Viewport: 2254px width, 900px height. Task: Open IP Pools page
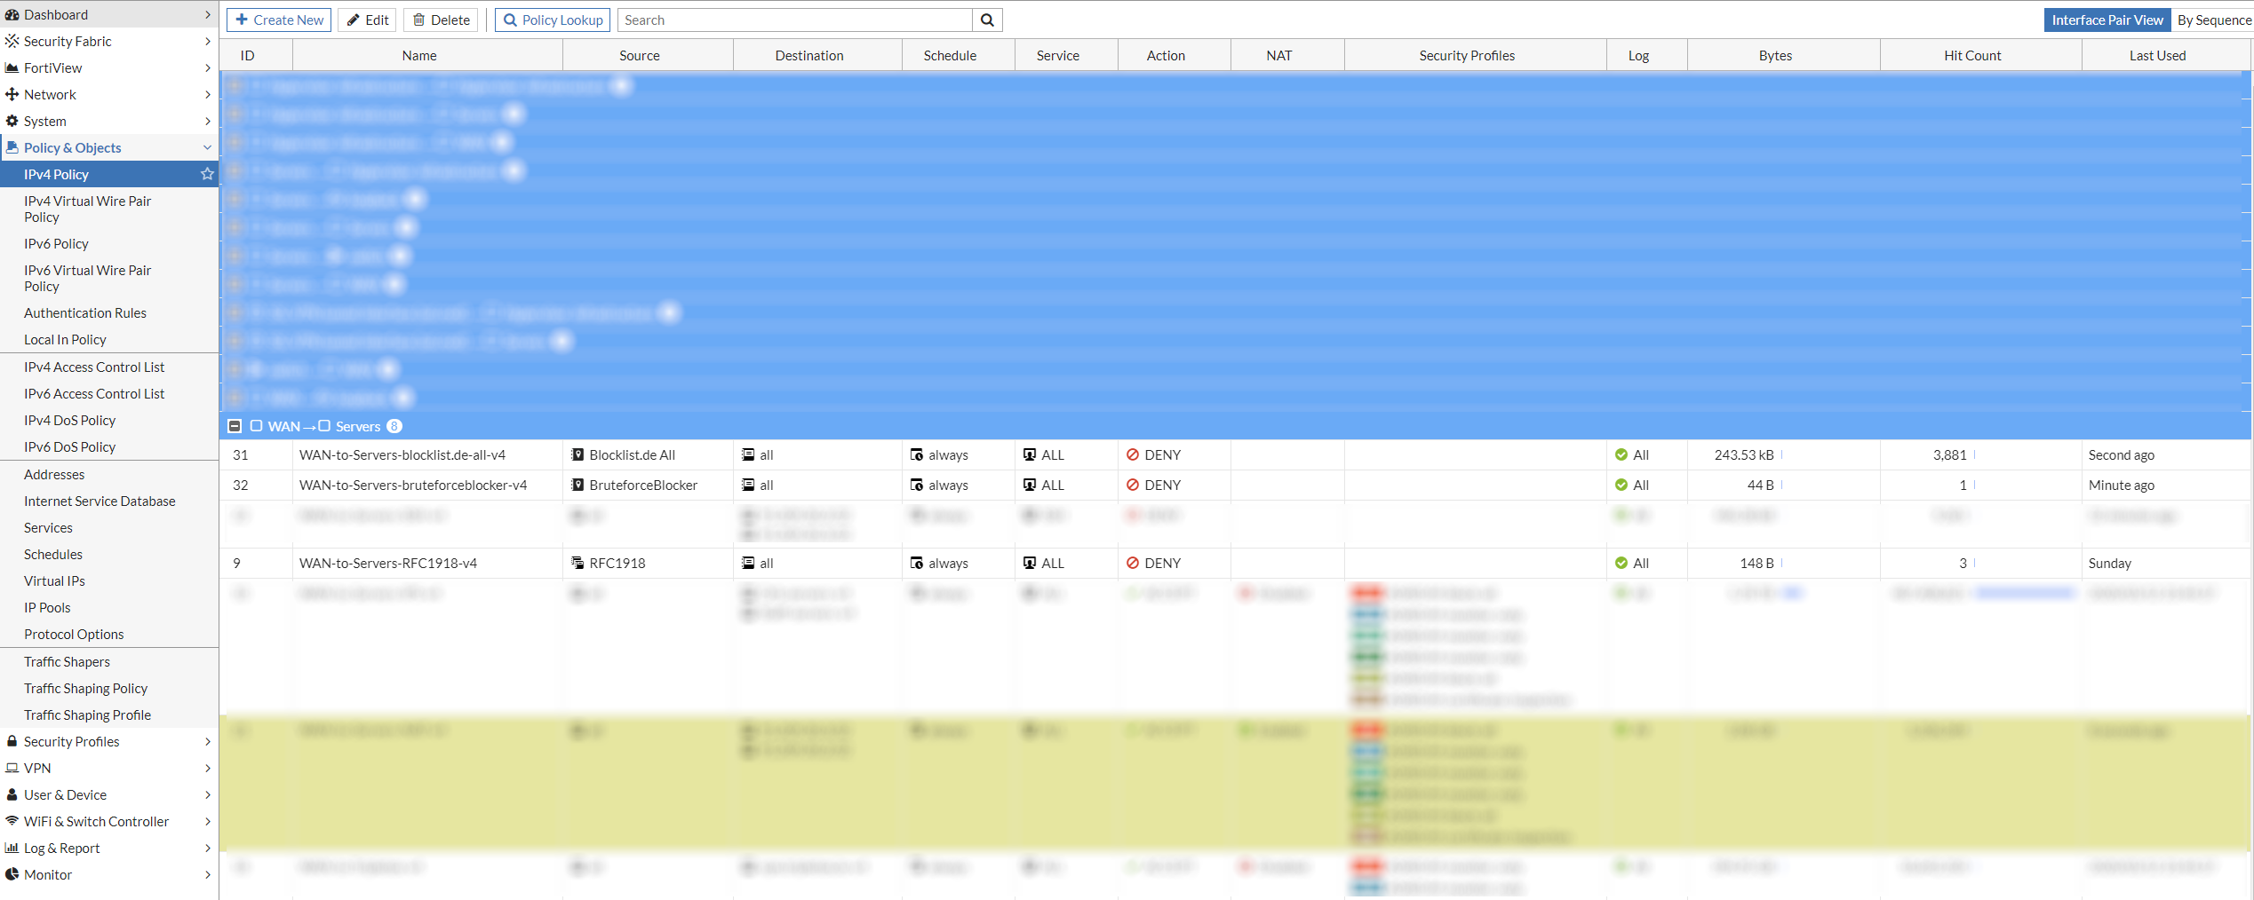pyautogui.click(x=47, y=608)
